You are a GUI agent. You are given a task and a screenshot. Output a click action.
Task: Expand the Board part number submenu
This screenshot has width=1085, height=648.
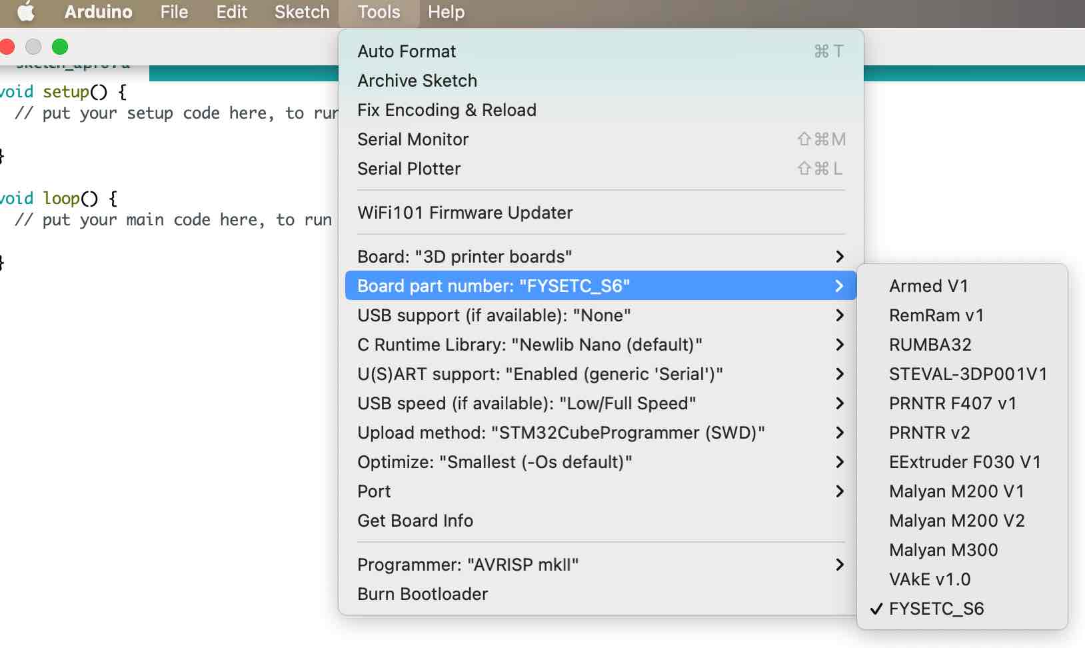(x=601, y=286)
